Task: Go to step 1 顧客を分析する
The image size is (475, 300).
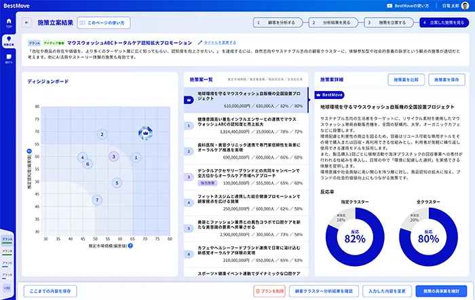Action: coord(278,22)
